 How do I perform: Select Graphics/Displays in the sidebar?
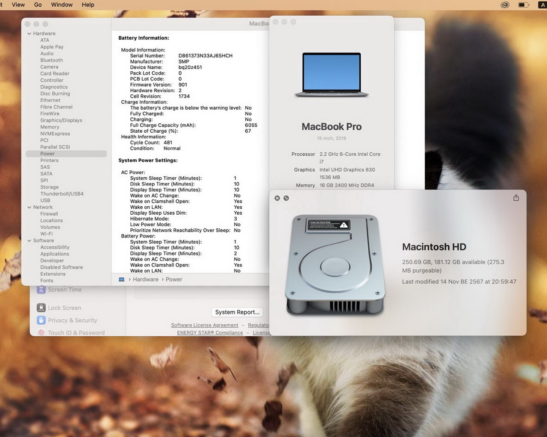(x=61, y=120)
